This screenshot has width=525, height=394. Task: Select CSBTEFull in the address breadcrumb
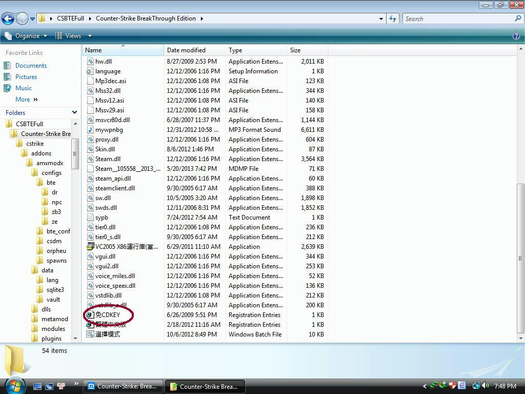(70, 18)
